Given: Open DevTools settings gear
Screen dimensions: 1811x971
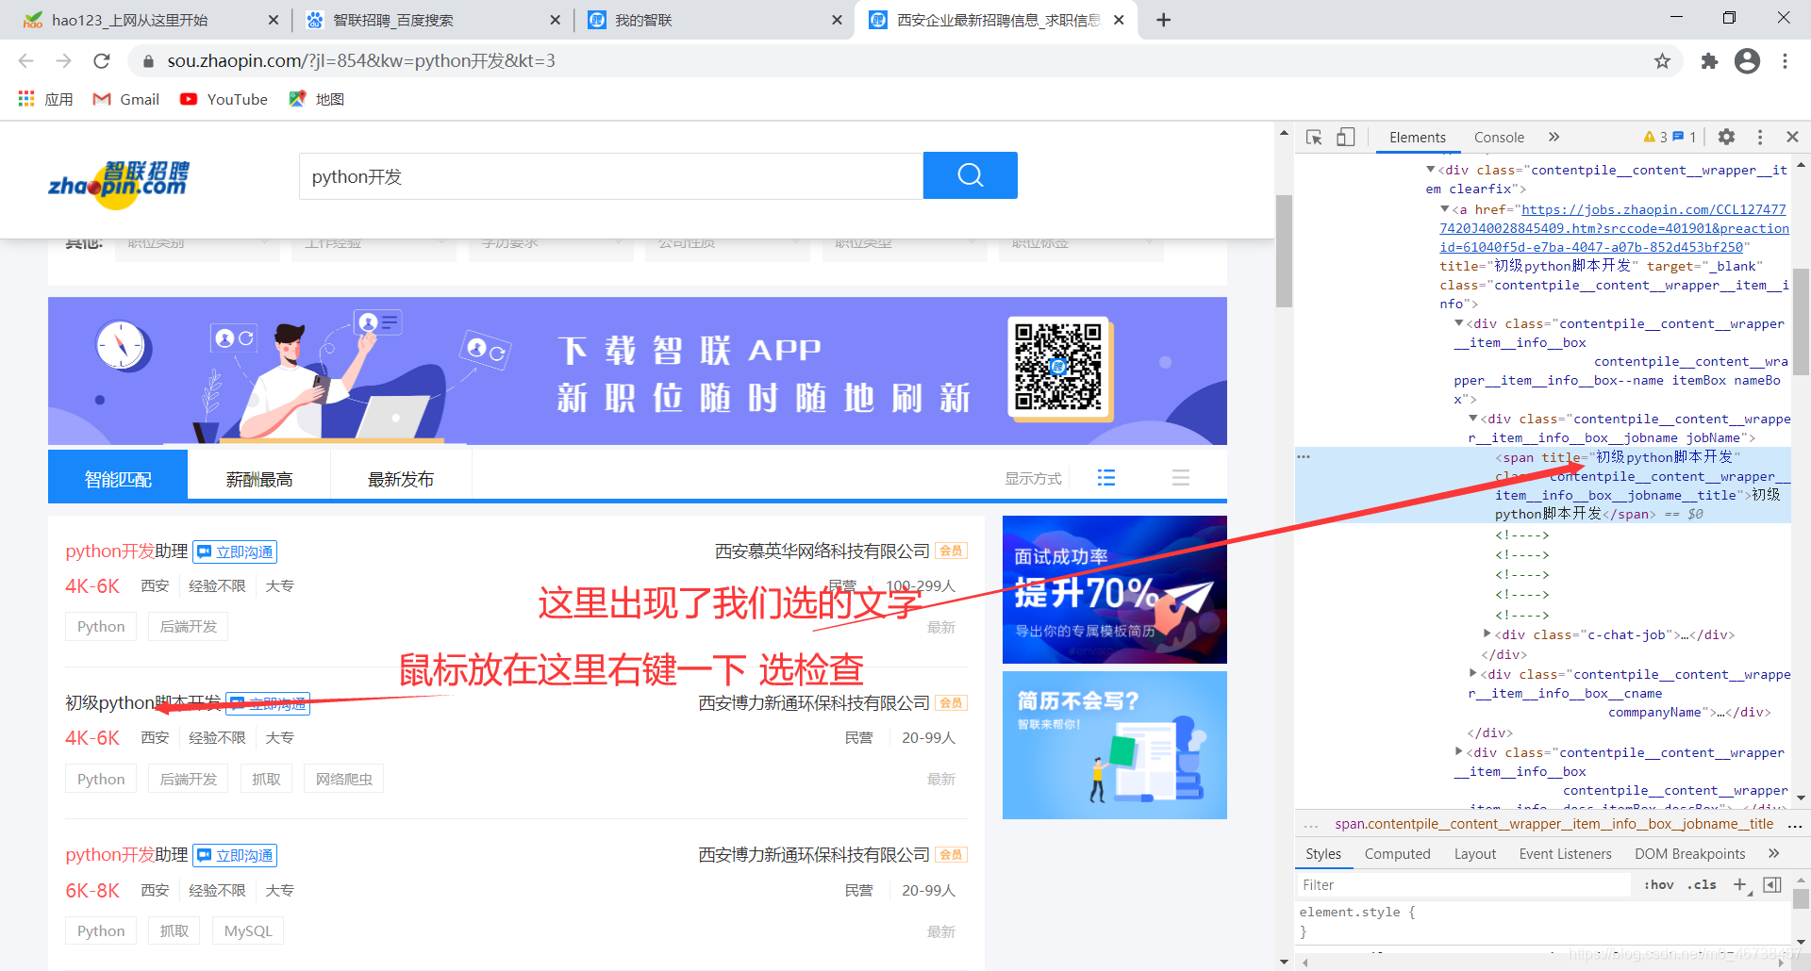Looking at the screenshot, I should tap(1726, 137).
